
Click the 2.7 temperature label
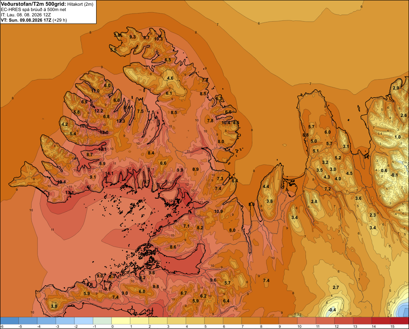click(336, 287)
